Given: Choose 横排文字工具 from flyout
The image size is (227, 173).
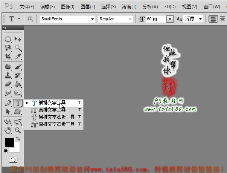Looking at the screenshot, I should click(x=53, y=103).
